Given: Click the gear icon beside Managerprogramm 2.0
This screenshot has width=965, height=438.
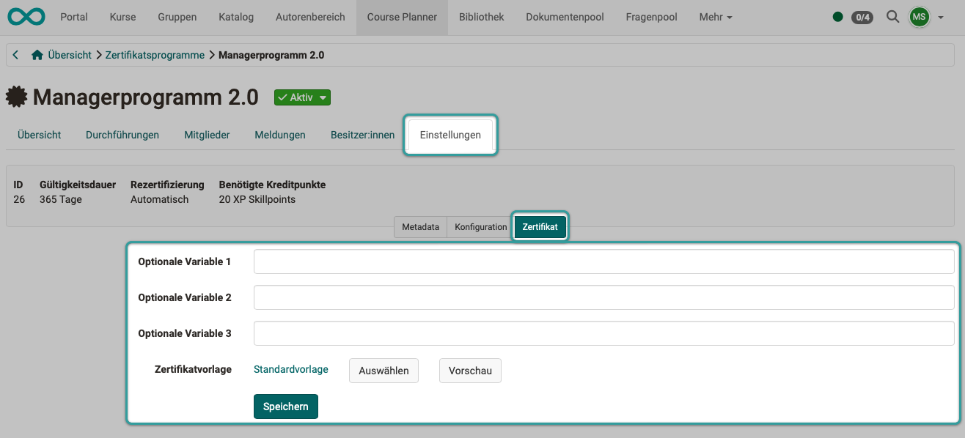Looking at the screenshot, I should [16, 97].
